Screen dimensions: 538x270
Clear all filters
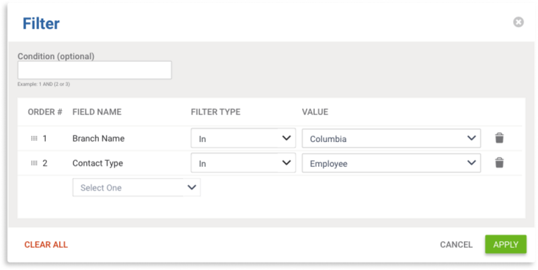[46, 244]
